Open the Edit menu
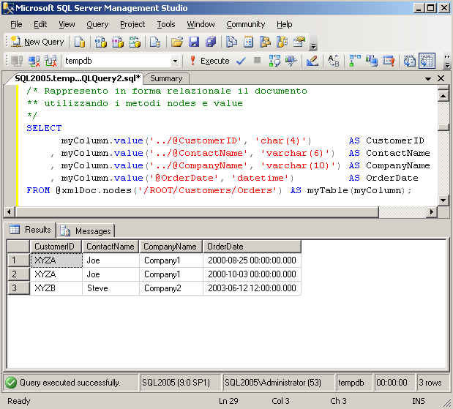This screenshot has height=409, width=453. [x=40, y=25]
